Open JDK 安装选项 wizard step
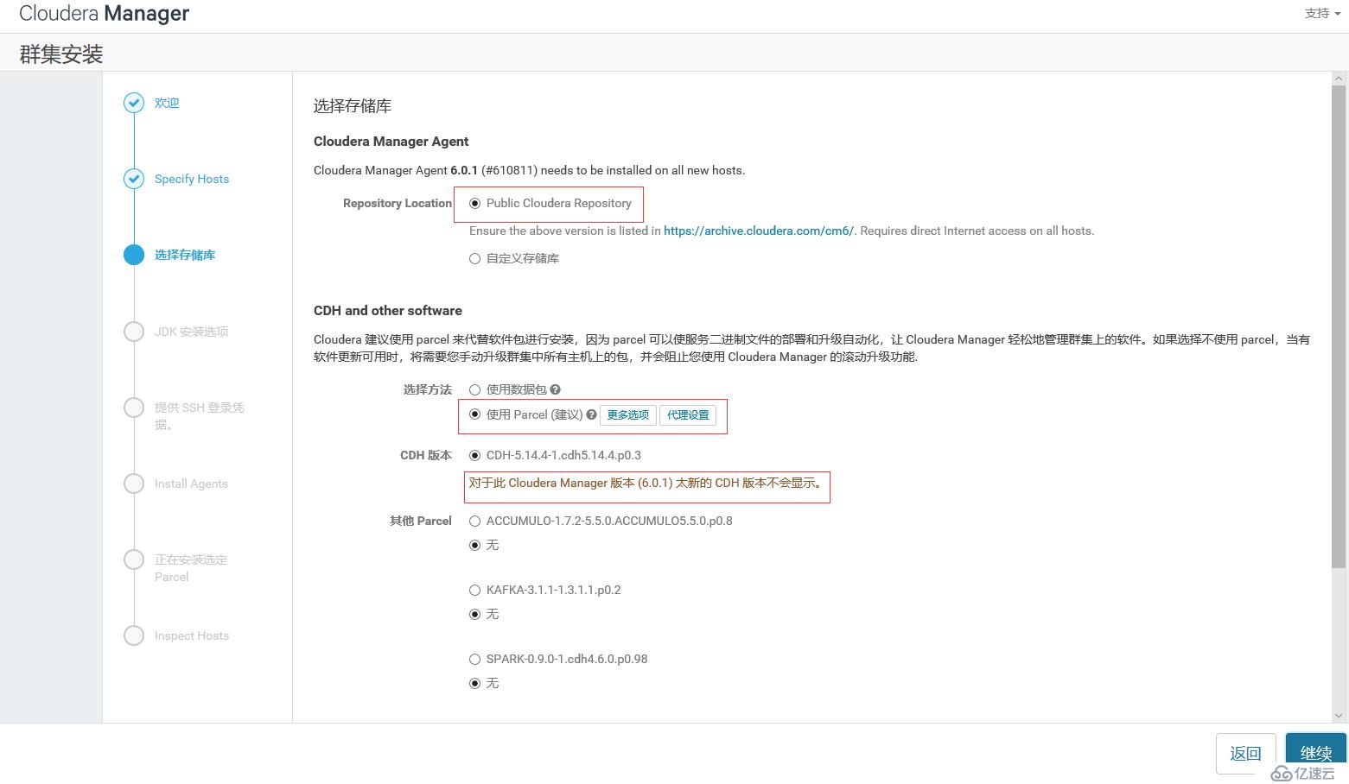1349x784 pixels. click(192, 332)
